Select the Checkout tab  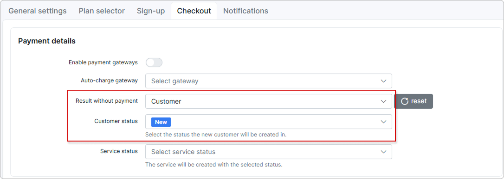194,11
